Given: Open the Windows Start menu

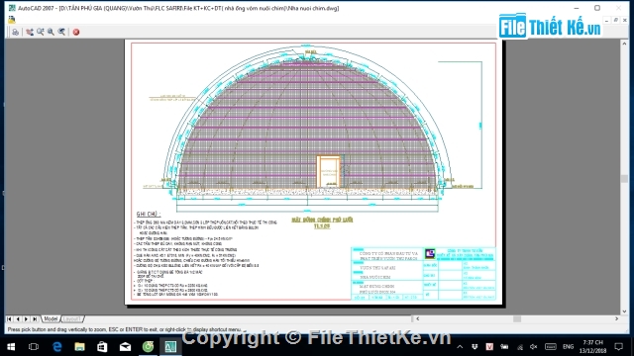Looking at the screenshot, I should [11, 347].
